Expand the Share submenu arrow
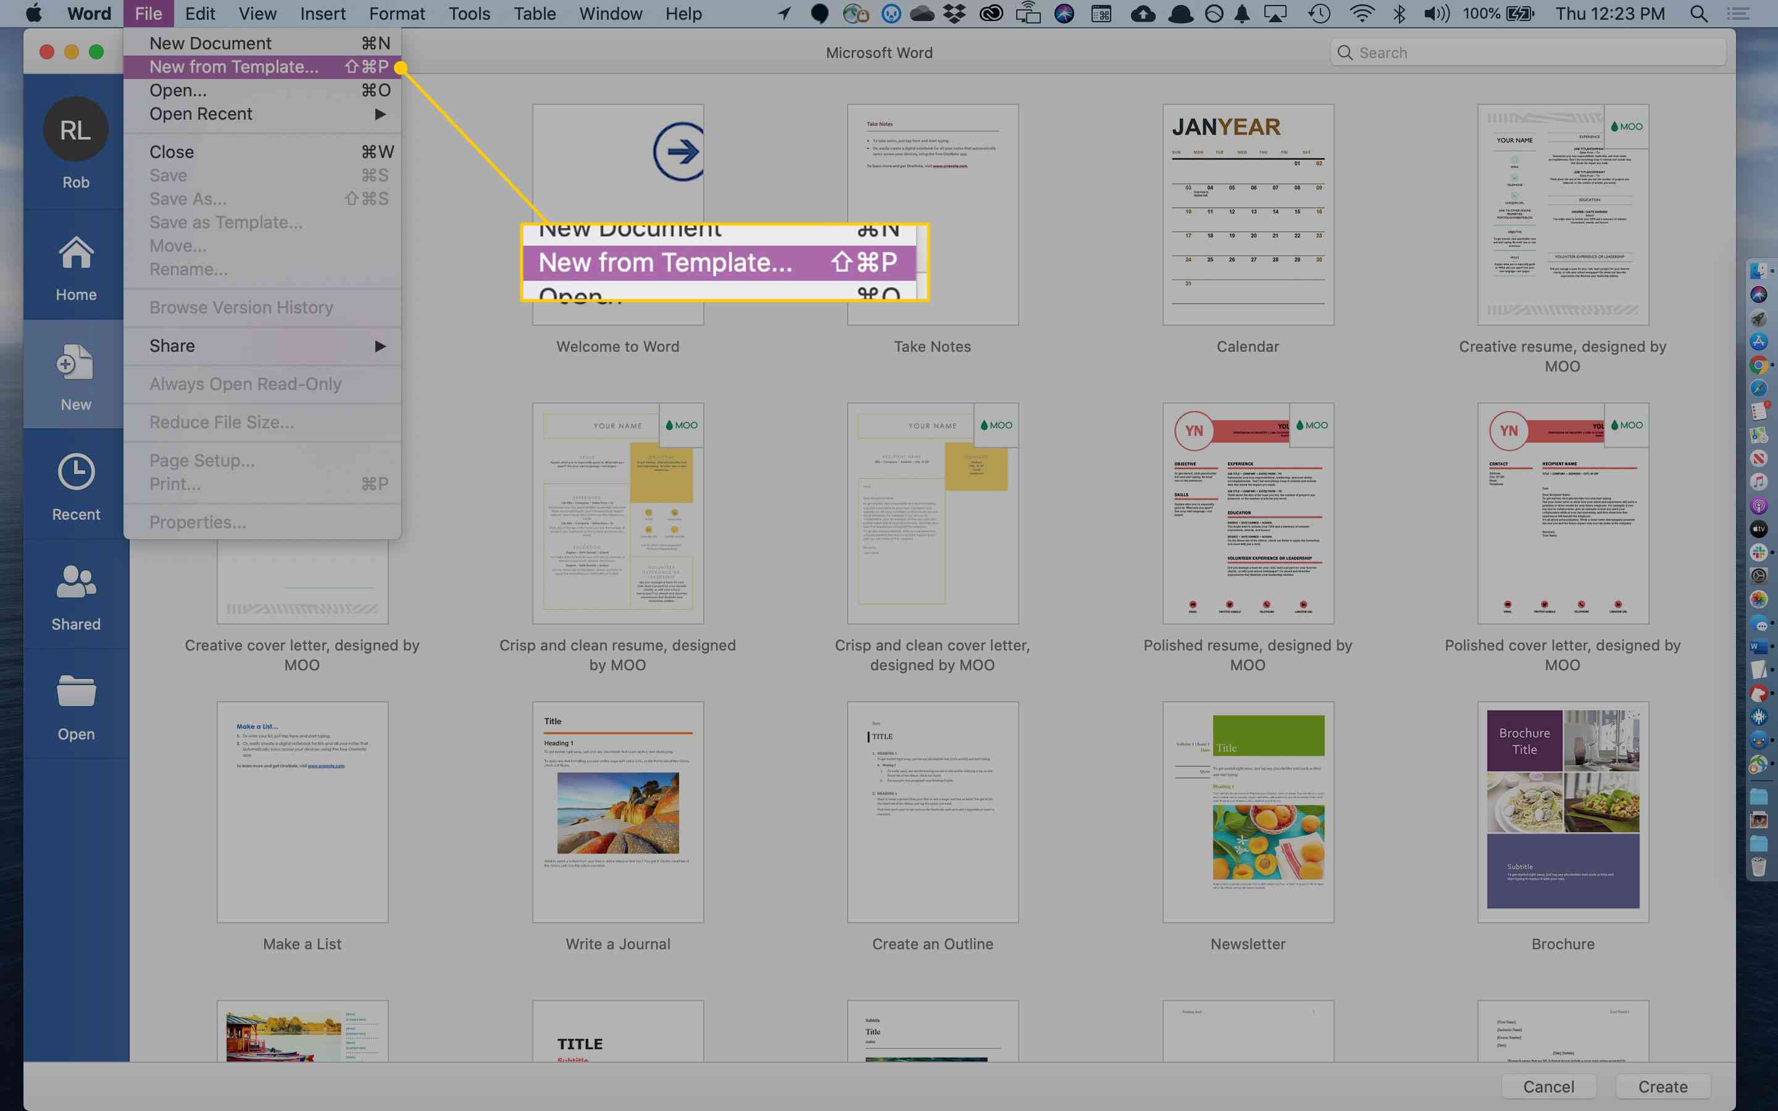Image resolution: width=1778 pixels, height=1111 pixels. pos(382,346)
